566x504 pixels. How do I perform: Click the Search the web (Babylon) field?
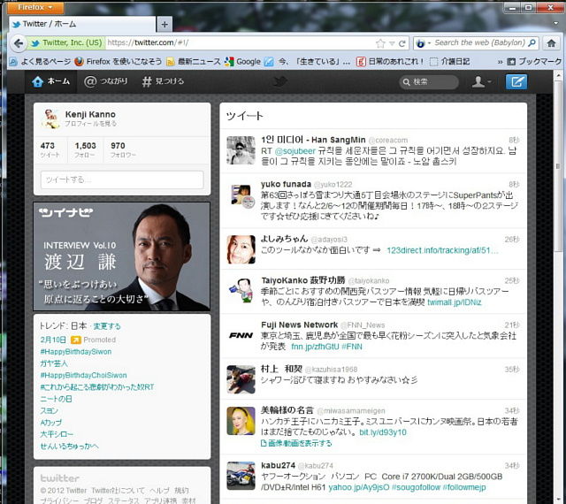[479, 43]
